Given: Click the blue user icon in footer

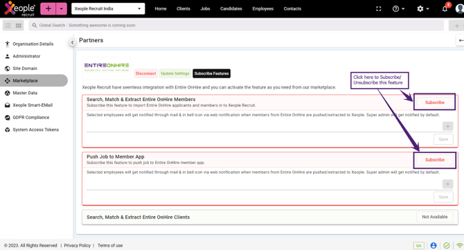Looking at the screenshot, I should tap(434, 246).
